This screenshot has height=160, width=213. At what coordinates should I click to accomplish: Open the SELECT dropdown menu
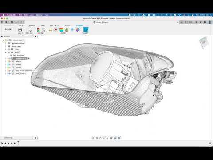pos(86,33)
